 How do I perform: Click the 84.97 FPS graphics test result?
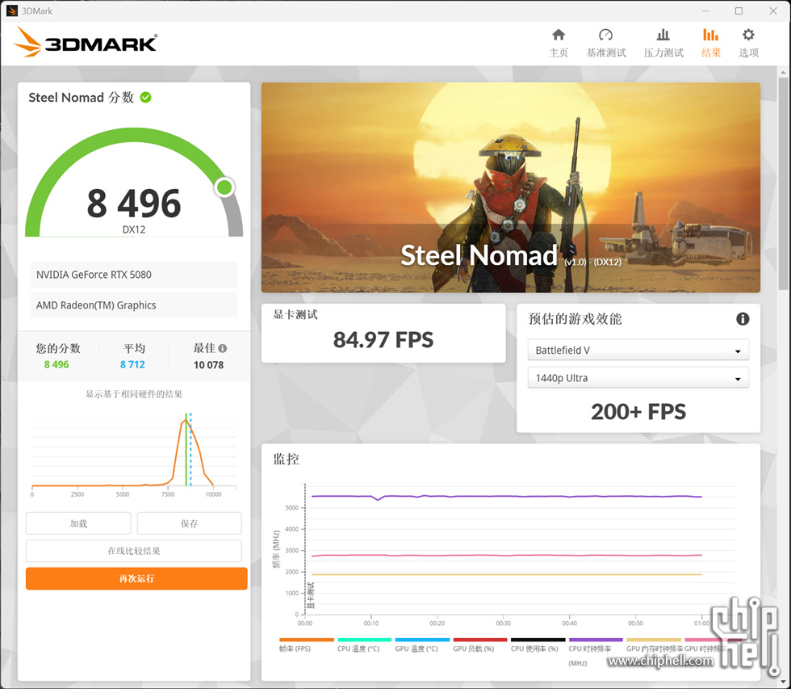point(383,340)
